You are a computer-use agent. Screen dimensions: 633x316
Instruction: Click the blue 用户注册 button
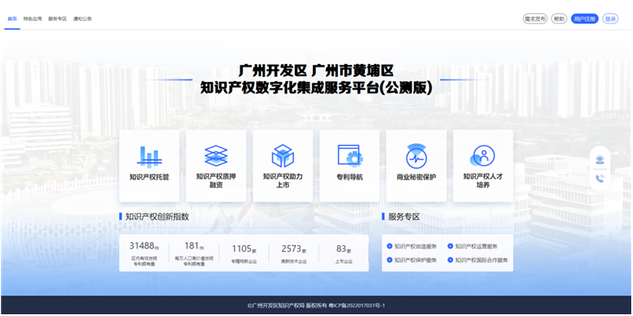coord(585,18)
